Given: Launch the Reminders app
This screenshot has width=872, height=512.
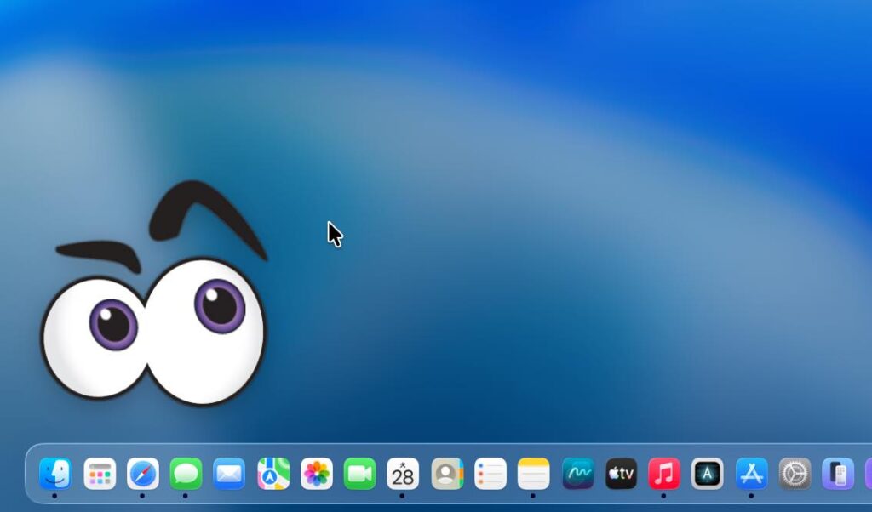Looking at the screenshot, I should click(x=490, y=474).
